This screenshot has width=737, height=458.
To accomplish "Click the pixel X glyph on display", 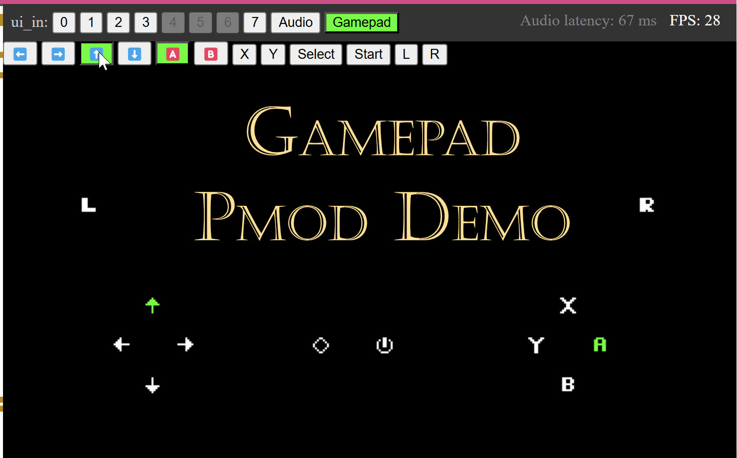I will click(568, 305).
